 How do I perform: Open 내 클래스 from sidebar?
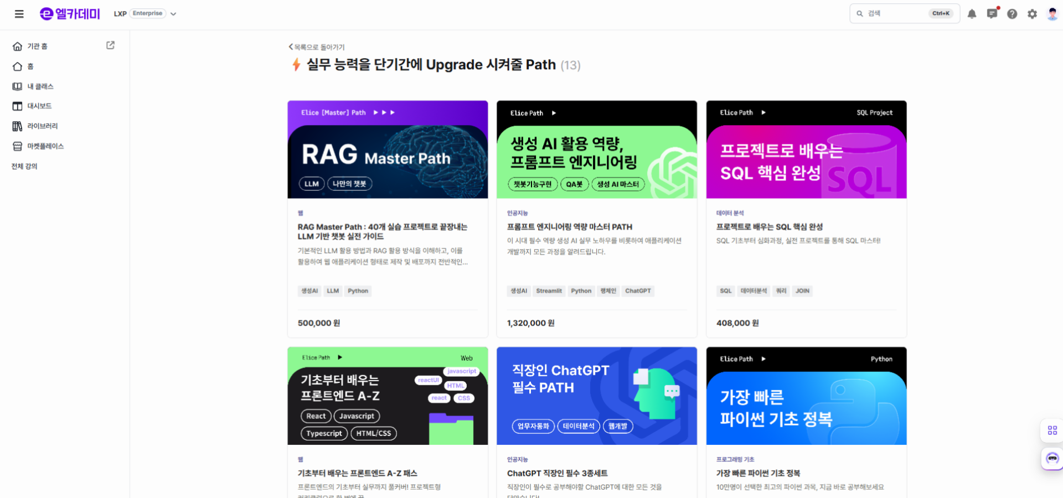tap(40, 86)
